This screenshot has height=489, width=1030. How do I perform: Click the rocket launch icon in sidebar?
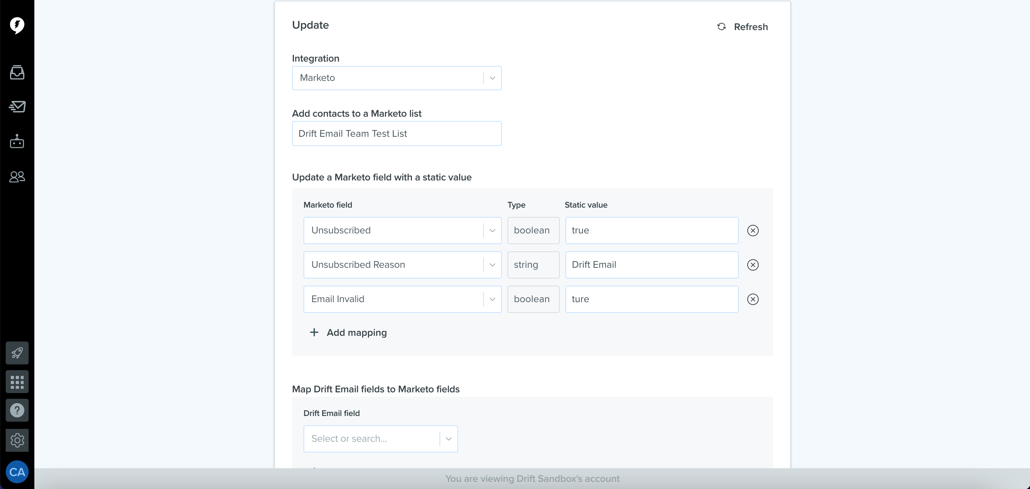(17, 353)
